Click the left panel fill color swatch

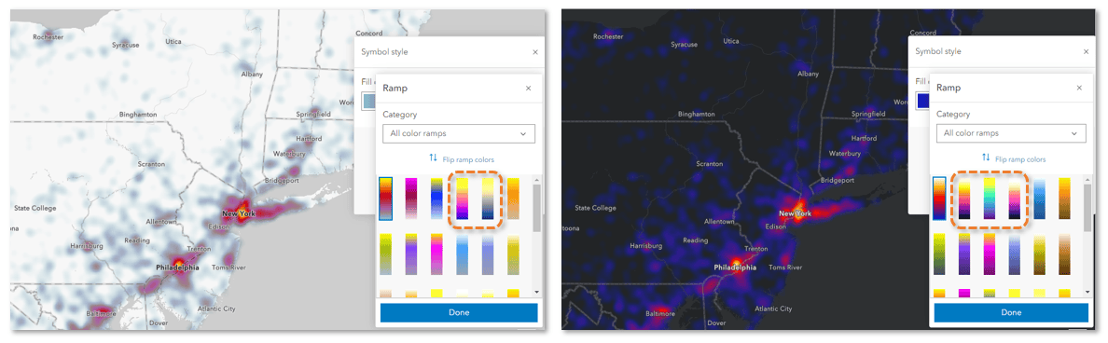pos(368,102)
